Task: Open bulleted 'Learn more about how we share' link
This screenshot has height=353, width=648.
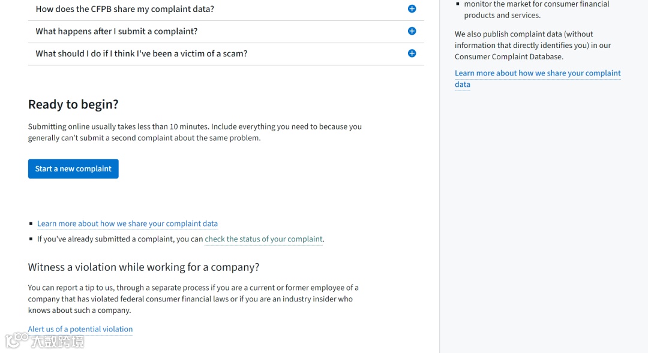Action: pos(127,224)
